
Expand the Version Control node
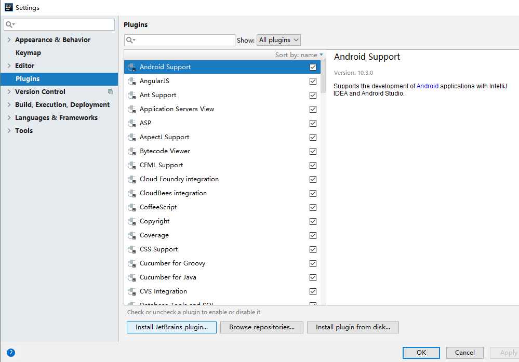(9, 91)
